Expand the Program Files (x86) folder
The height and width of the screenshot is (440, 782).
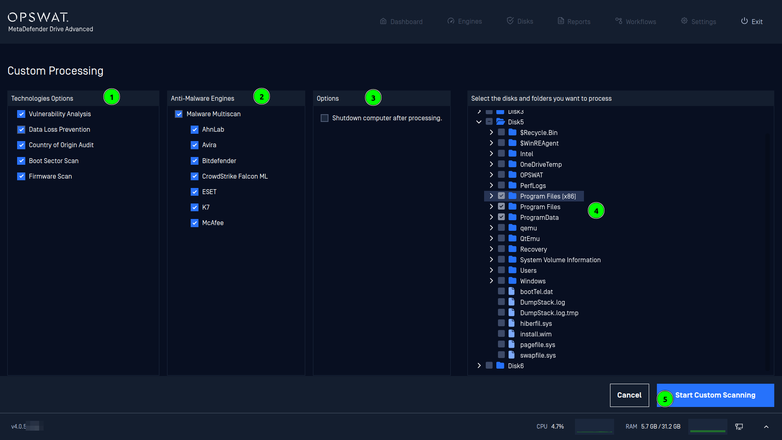click(491, 196)
